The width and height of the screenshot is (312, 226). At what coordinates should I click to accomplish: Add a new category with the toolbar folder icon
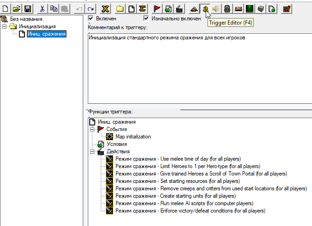coord(120,9)
